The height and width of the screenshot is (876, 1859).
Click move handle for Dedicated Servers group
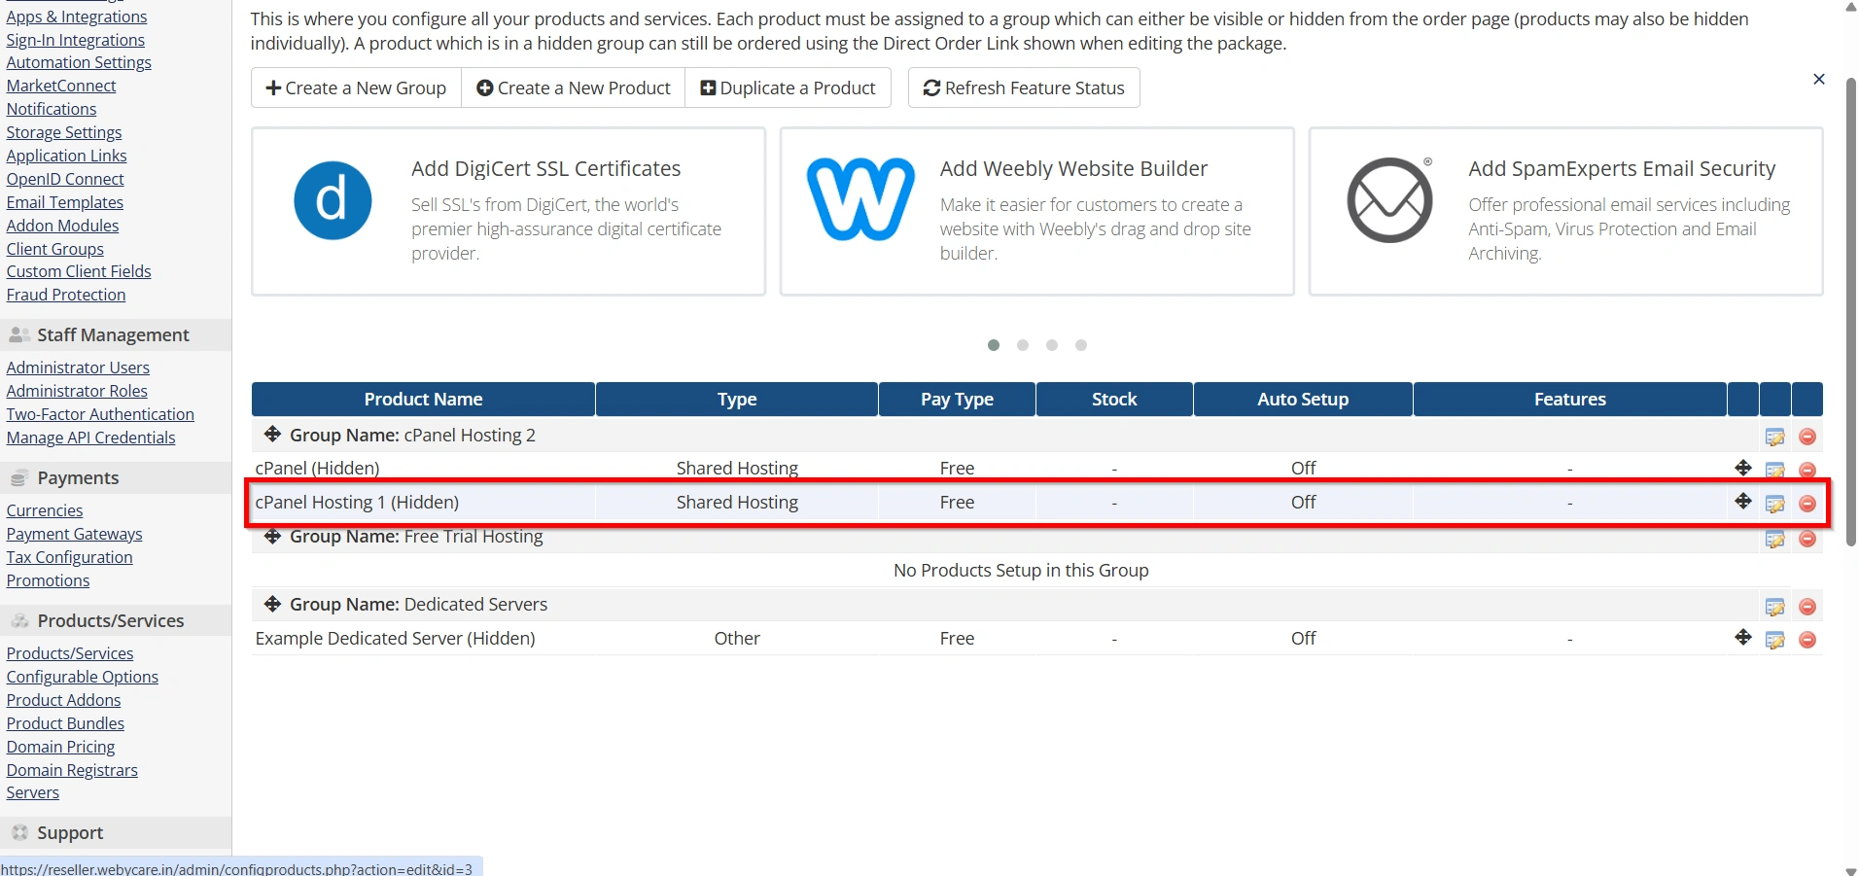[272, 604]
